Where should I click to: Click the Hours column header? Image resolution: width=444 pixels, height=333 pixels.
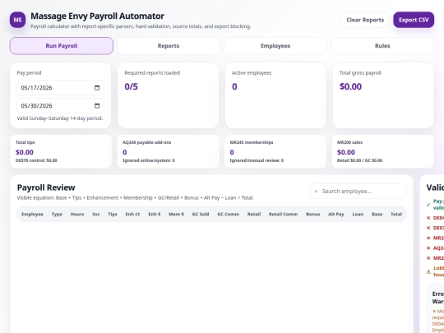(77, 215)
